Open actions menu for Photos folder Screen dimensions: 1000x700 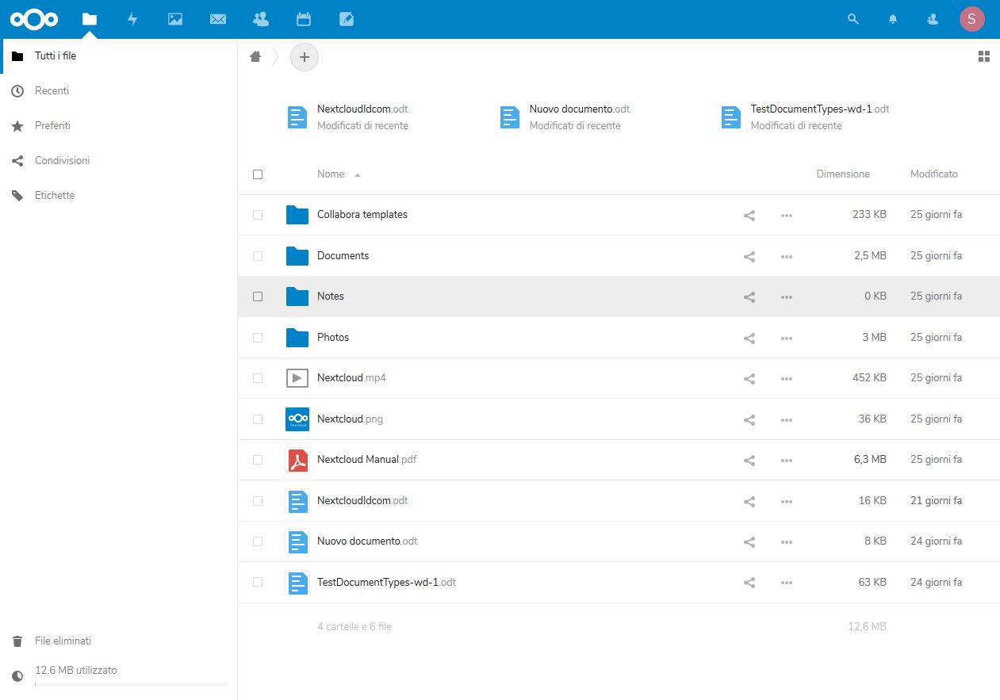coord(787,338)
